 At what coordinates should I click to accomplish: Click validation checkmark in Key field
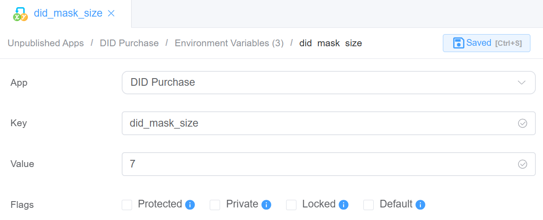tap(522, 123)
